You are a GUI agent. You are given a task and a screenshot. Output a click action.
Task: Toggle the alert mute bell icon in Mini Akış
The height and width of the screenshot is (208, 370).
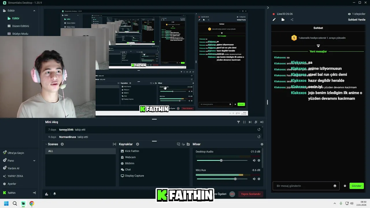pyautogui.click(x=256, y=122)
